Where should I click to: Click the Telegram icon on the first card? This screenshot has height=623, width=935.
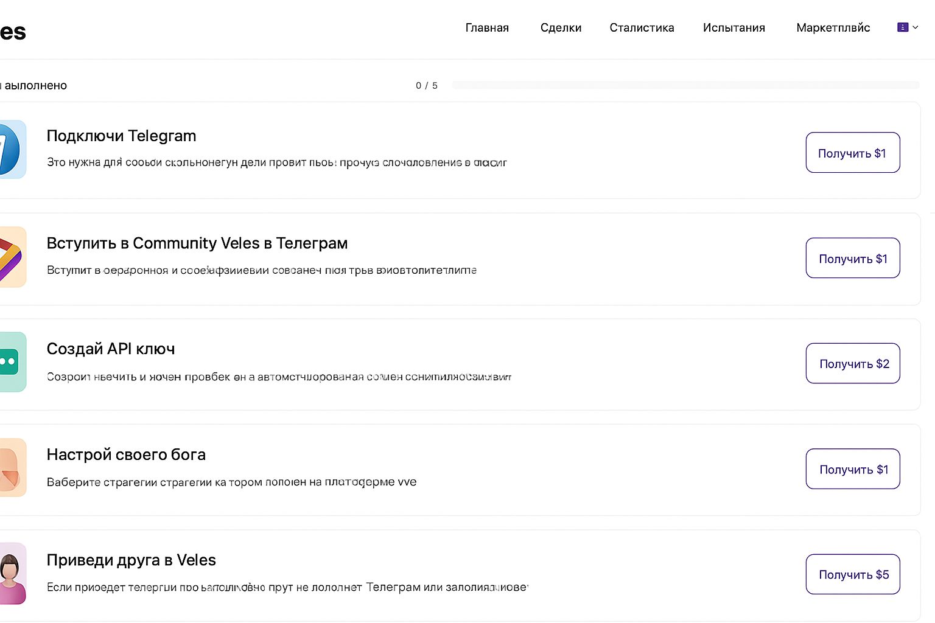(13, 150)
